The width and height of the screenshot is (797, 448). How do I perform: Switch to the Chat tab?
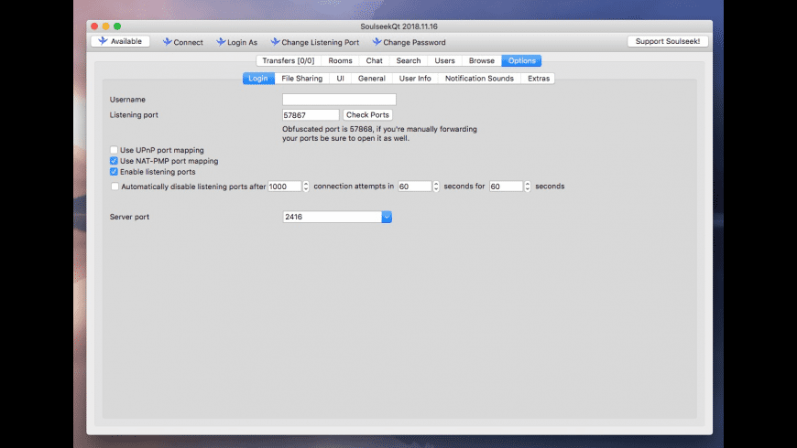coord(374,60)
